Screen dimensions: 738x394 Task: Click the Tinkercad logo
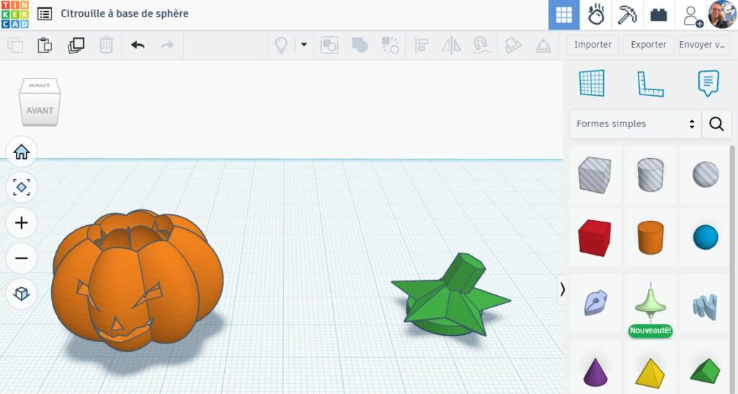14,14
